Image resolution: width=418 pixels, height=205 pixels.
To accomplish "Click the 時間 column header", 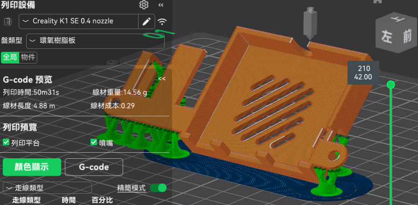I will click(69, 200).
